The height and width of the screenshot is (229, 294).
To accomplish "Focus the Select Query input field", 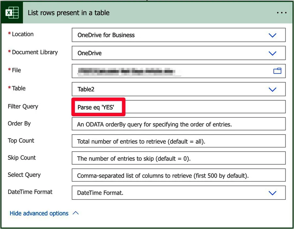I will coord(178,176).
